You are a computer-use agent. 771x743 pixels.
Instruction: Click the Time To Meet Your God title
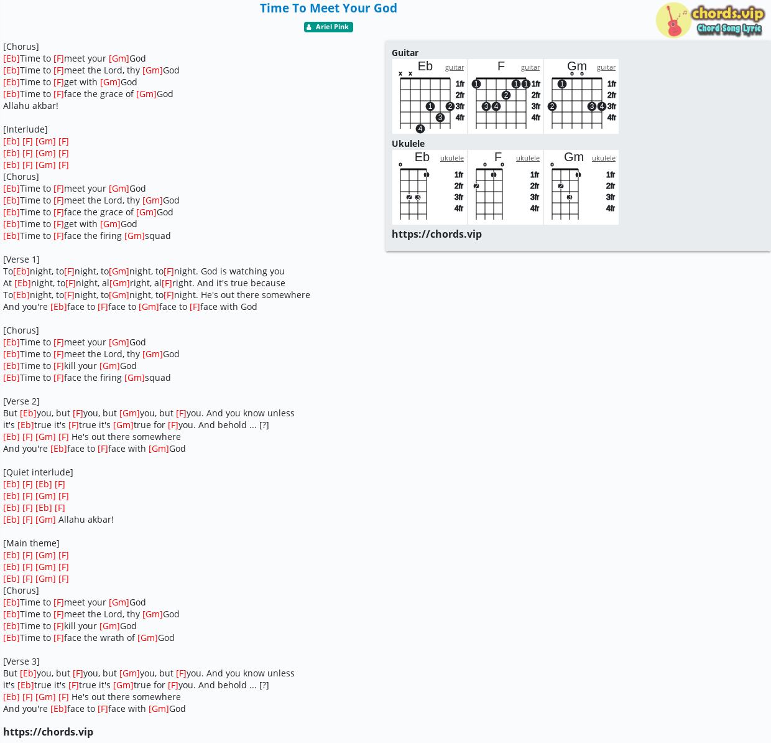coord(328,8)
